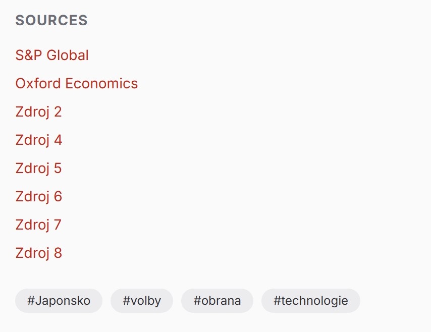Open the Oxford Economics source link
431x332 pixels.
[76, 83]
